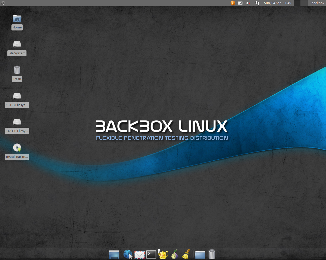Image resolution: width=326 pixels, height=260 pixels.
Task: Open the 'backbox' user session menu
Action: pyautogui.click(x=318, y=3)
